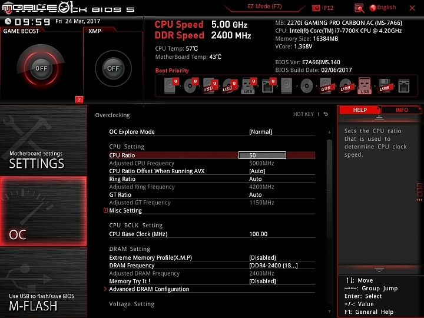
Task: Select legacy network boot device icon
Action: point(404,86)
